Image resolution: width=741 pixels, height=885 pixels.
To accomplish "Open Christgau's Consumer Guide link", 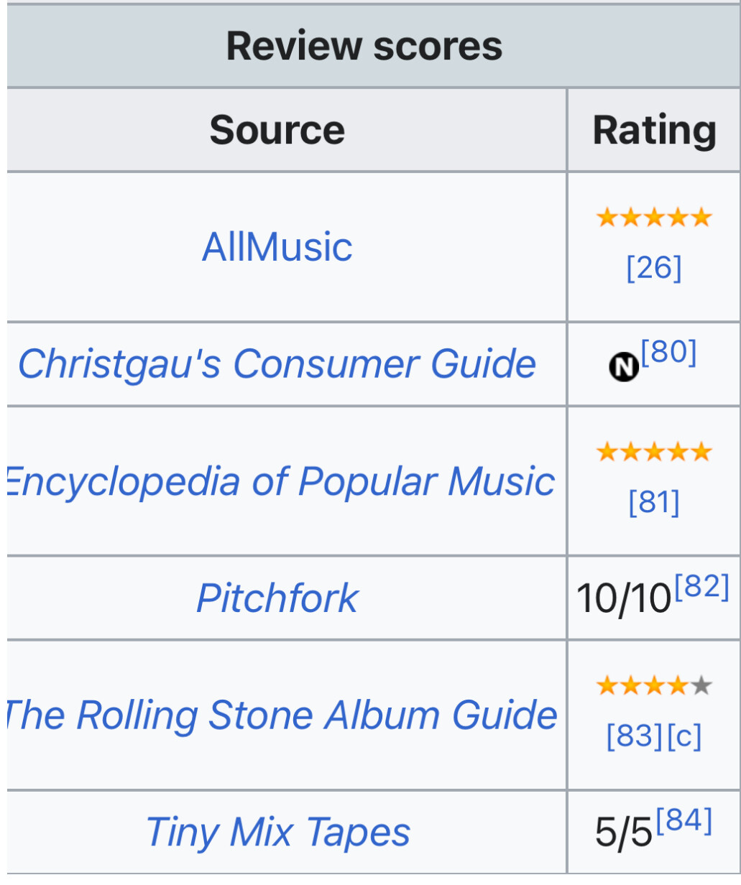I will click(x=277, y=363).
